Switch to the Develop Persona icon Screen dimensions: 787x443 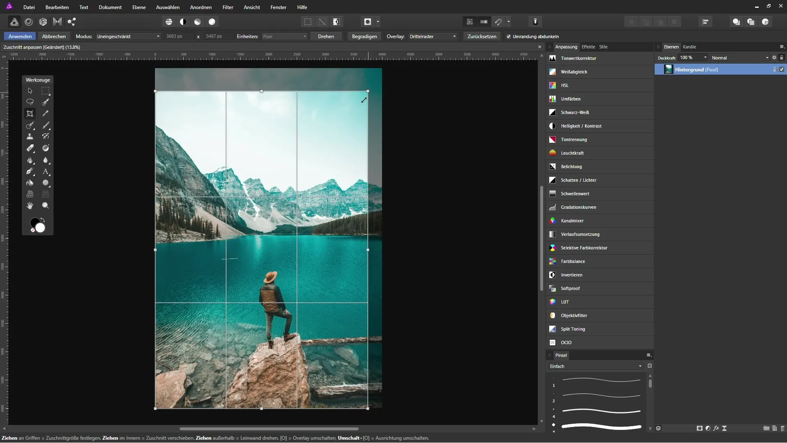coord(43,22)
